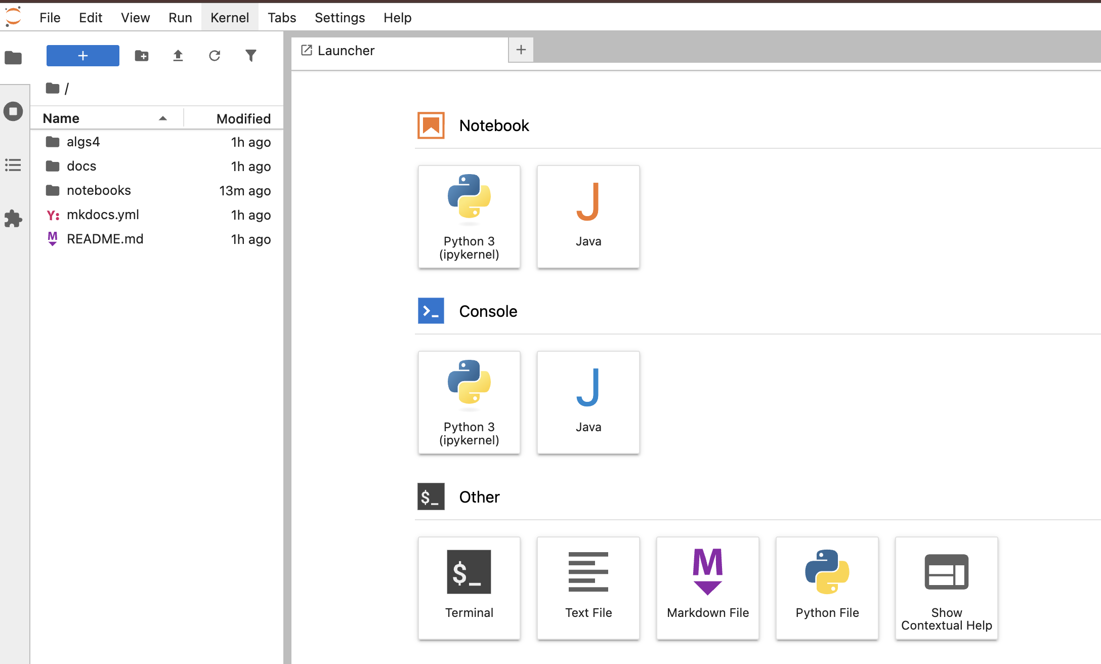The width and height of the screenshot is (1101, 664).
Task: Open the Settings menu
Action: point(340,18)
